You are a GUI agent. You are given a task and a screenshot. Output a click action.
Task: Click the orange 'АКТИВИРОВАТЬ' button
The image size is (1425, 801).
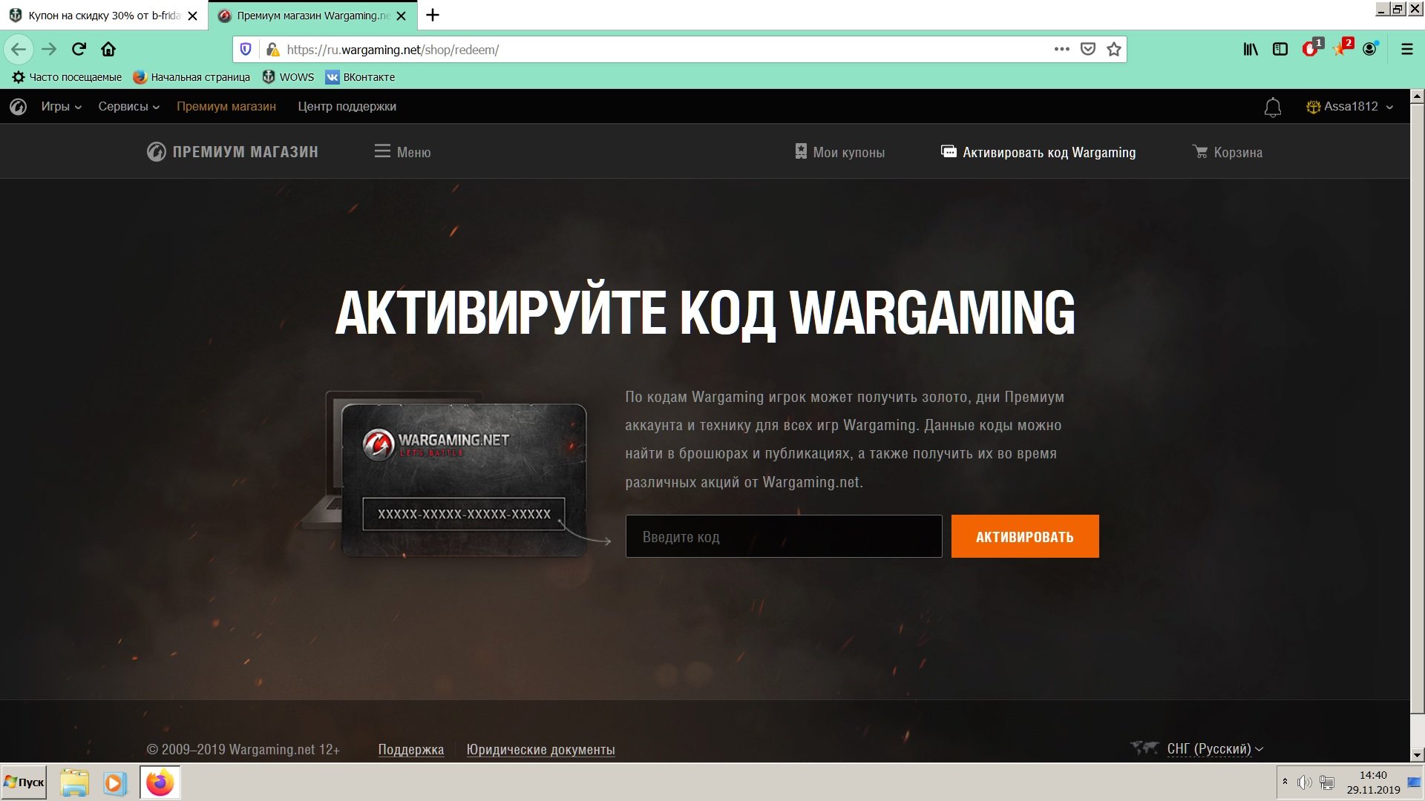1025,536
